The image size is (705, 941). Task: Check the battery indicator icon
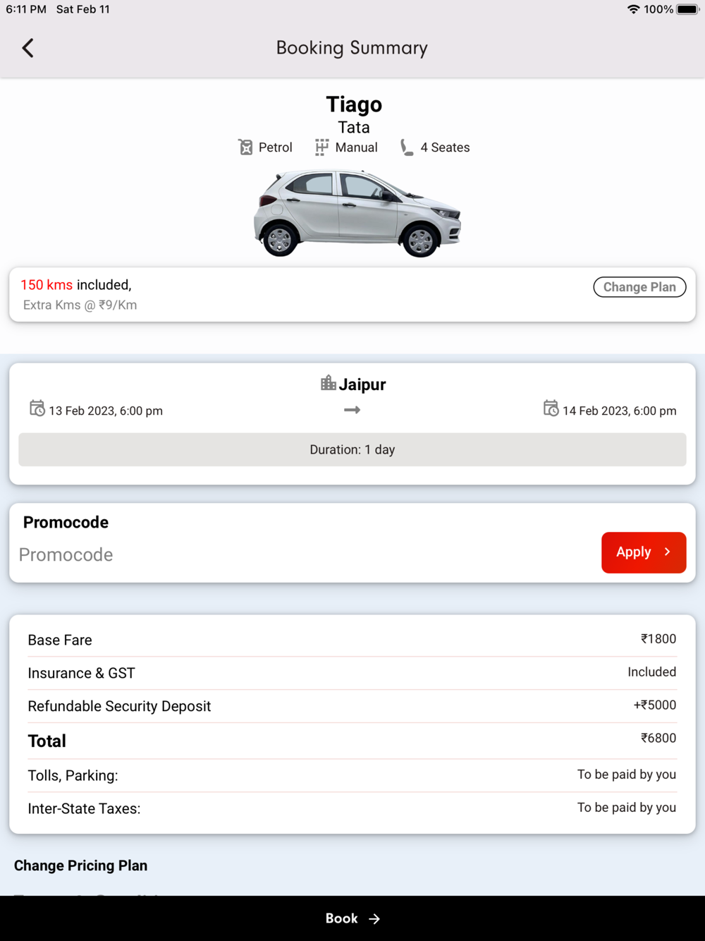(687, 9)
